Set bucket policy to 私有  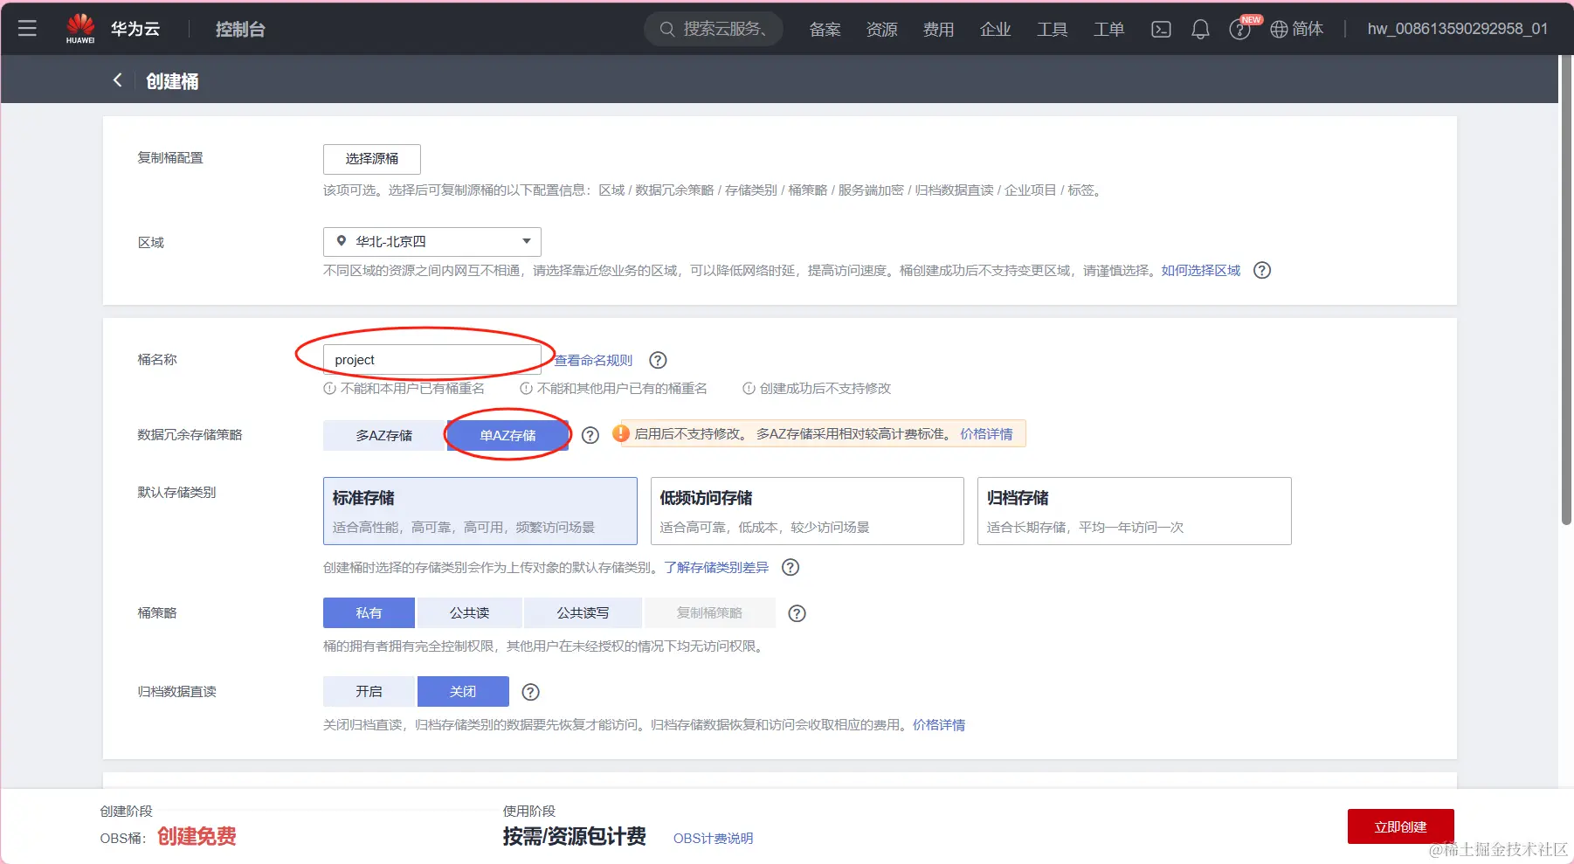coord(369,613)
